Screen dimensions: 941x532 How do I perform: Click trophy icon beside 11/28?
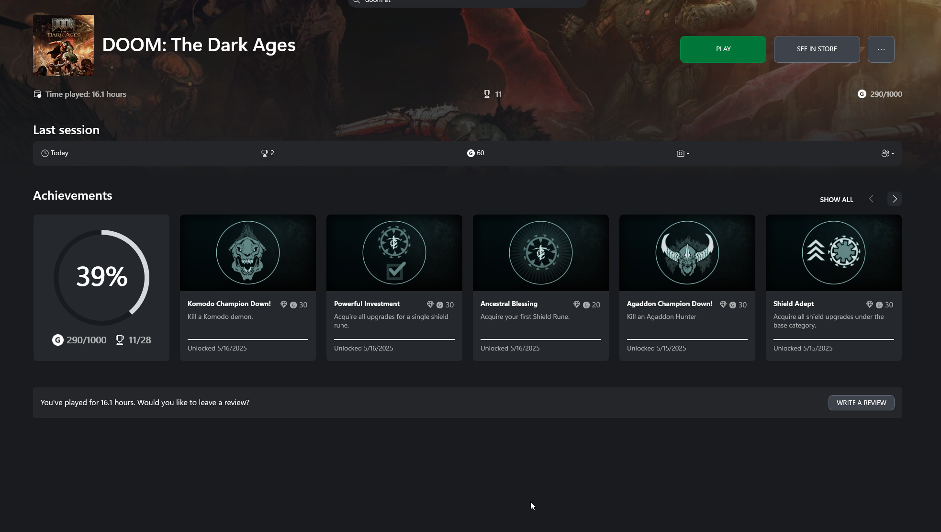coord(120,340)
